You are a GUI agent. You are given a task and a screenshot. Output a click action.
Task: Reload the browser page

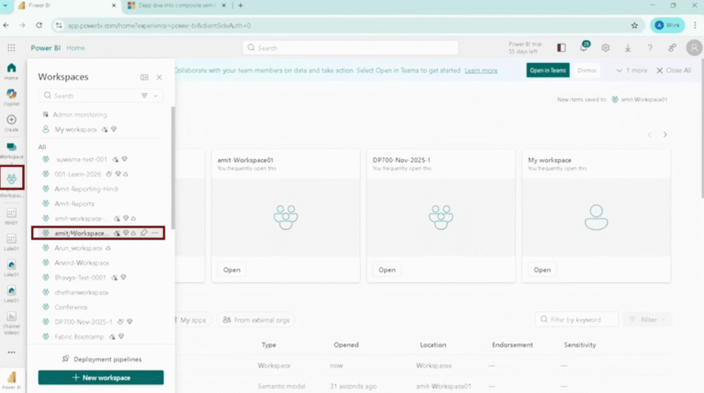pos(39,25)
